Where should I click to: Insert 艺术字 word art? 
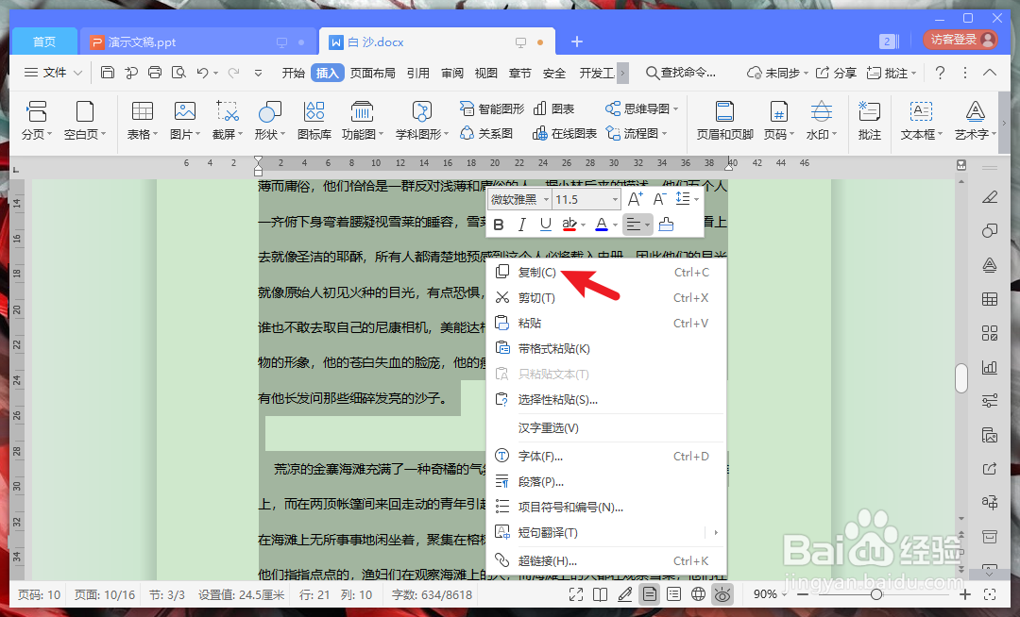975,120
